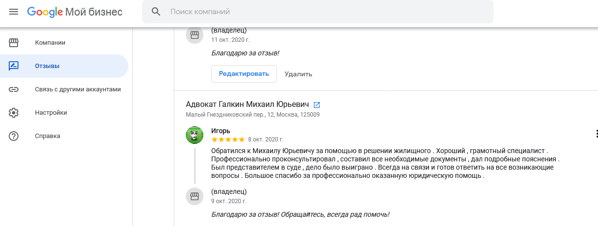
Task: Go to Связь с другими аккаунтами
Action: click(78, 89)
